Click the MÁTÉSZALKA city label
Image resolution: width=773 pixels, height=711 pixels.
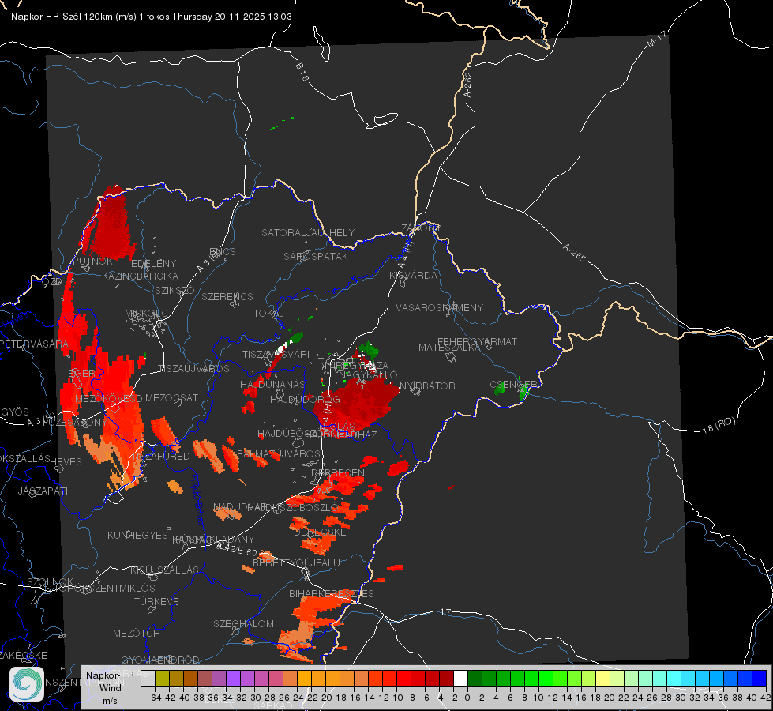tap(449, 348)
